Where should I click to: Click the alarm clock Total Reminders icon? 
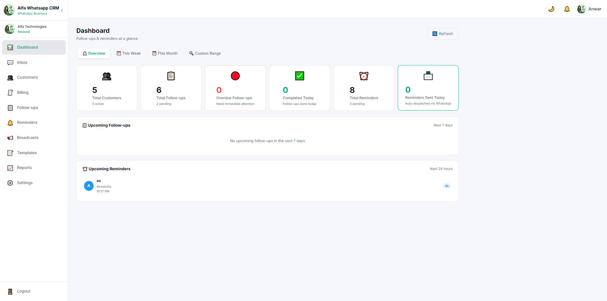coord(364,76)
